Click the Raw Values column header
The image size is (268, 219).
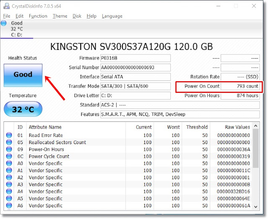coord(231,127)
